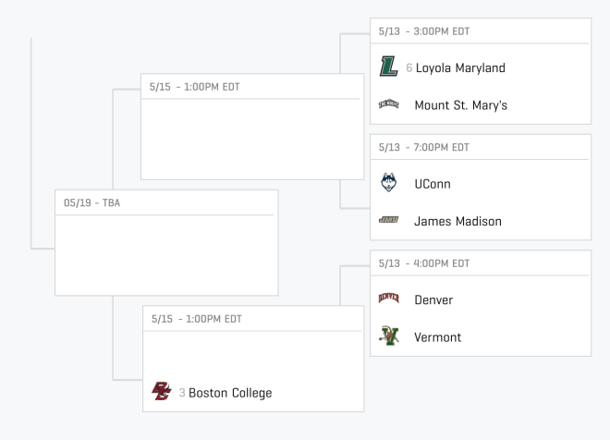
Task: Select the Boston College team name
Action: pyautogui.click(x=230, y=393)
